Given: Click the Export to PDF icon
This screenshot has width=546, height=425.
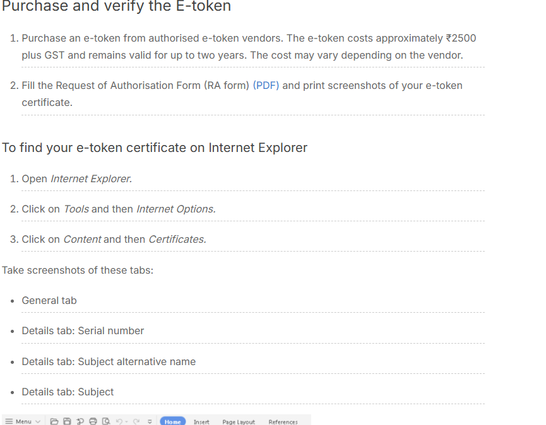Looking at the screenshot, I should click(80, 421).
